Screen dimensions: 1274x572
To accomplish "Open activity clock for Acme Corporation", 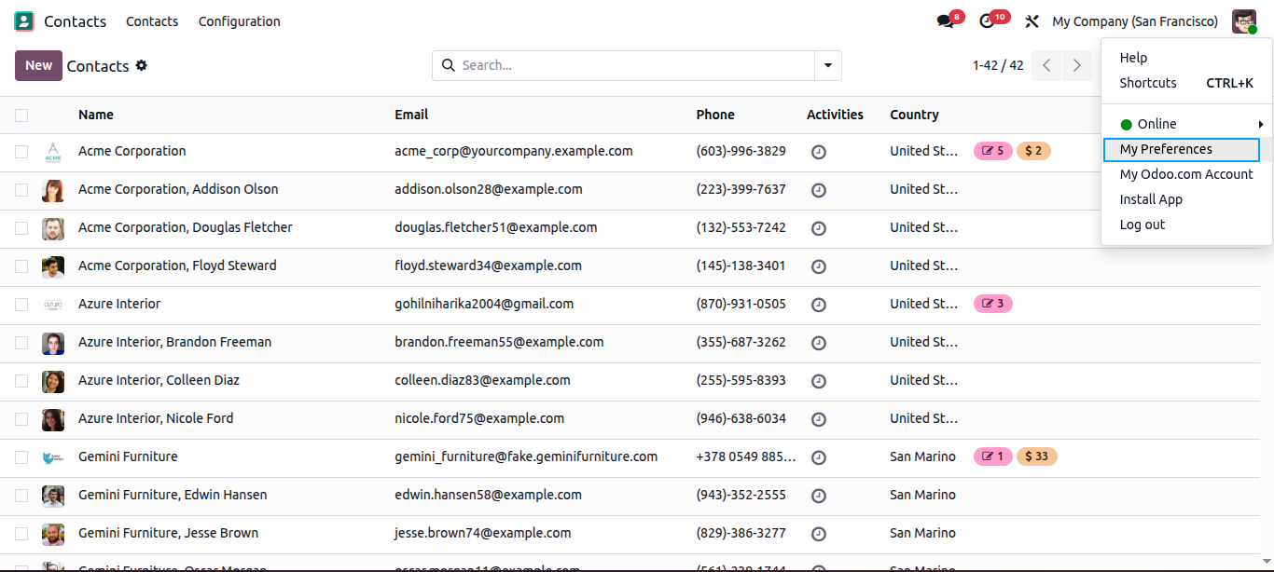I will [x=819, y=152].
